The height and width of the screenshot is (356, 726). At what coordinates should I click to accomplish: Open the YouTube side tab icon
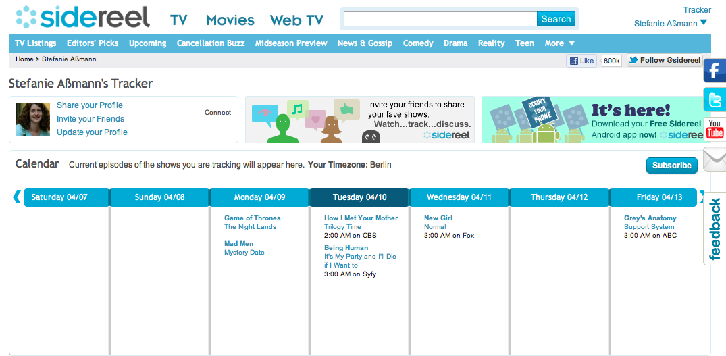(x=715, y=129)
